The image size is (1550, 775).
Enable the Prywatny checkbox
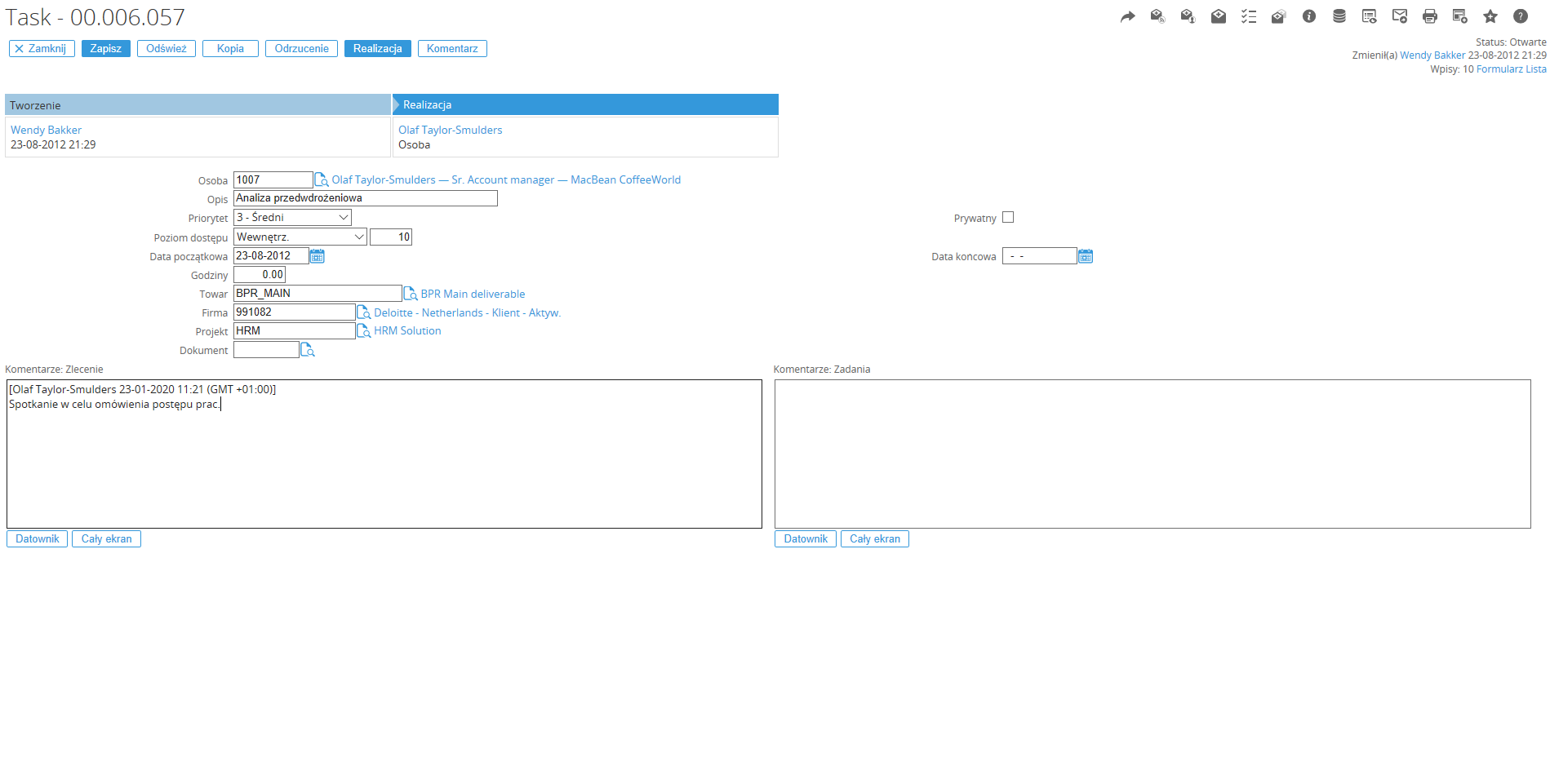point(1008,218)
